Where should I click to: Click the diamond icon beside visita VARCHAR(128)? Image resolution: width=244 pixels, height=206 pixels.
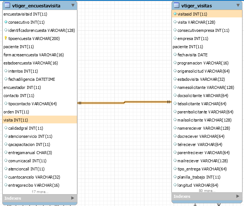[175, 22]
